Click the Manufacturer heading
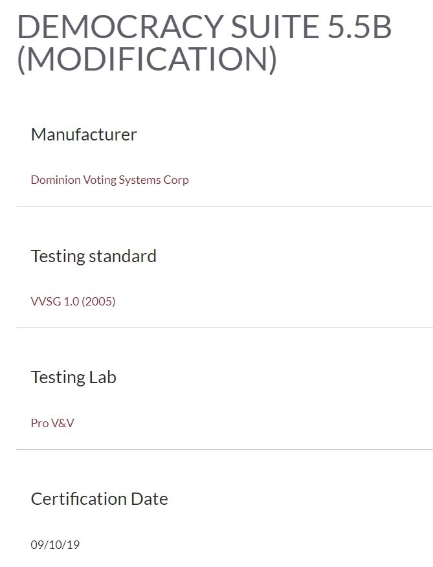This screenshot has height=567, width=433. [x=83, y=135]
